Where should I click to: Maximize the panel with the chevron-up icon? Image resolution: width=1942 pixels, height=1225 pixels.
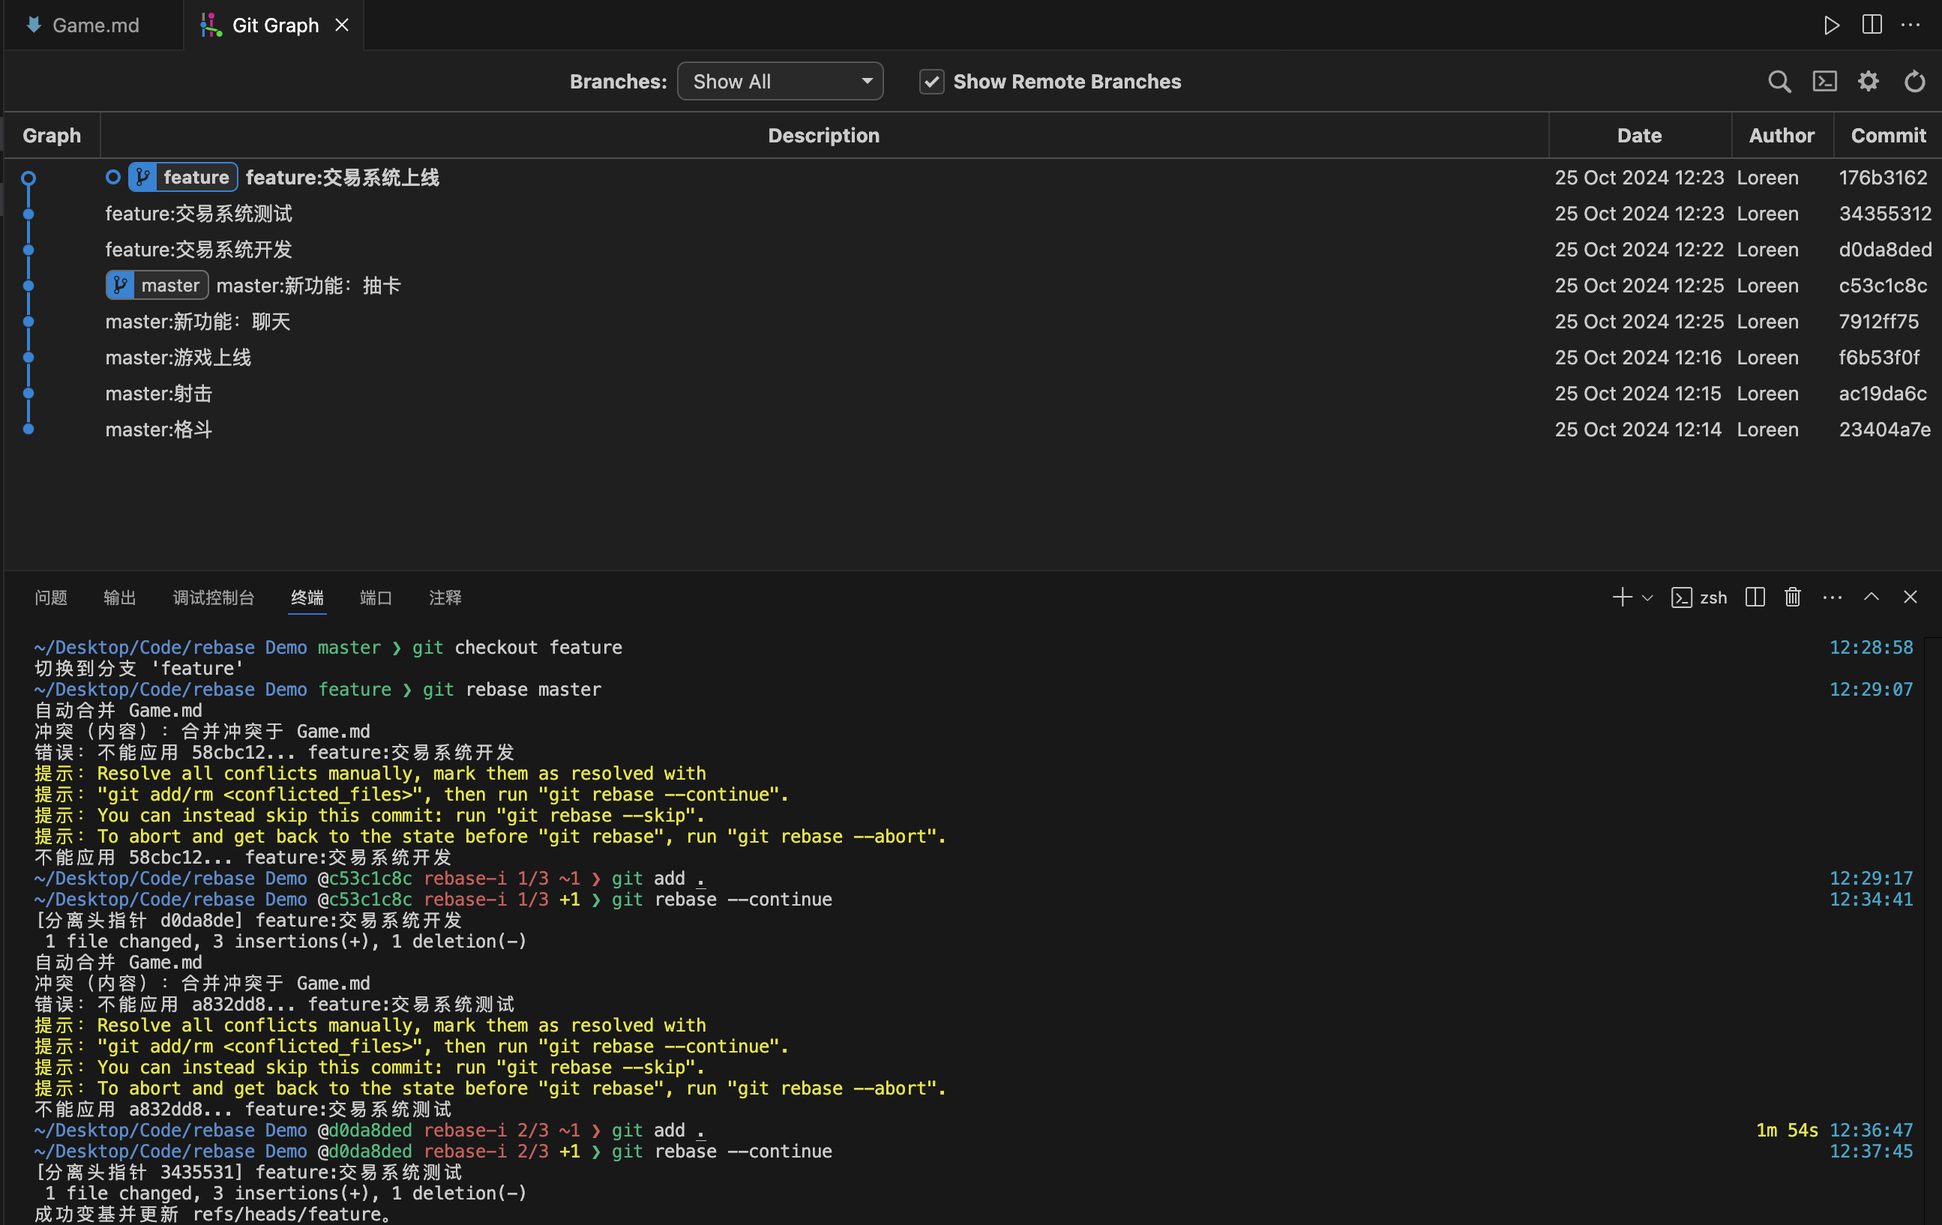click(x=1871, y=597)
